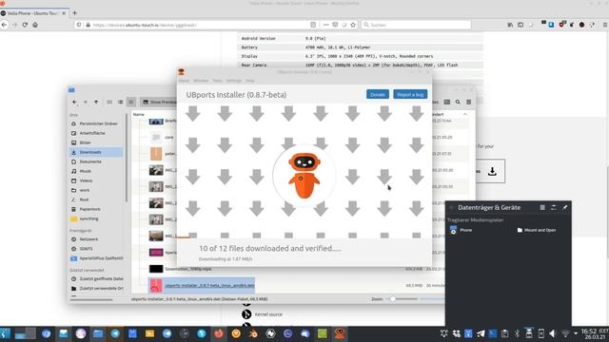Open the Help menu in UBports Installer
This screenshot has width=609, height=342.
(249, 81)
